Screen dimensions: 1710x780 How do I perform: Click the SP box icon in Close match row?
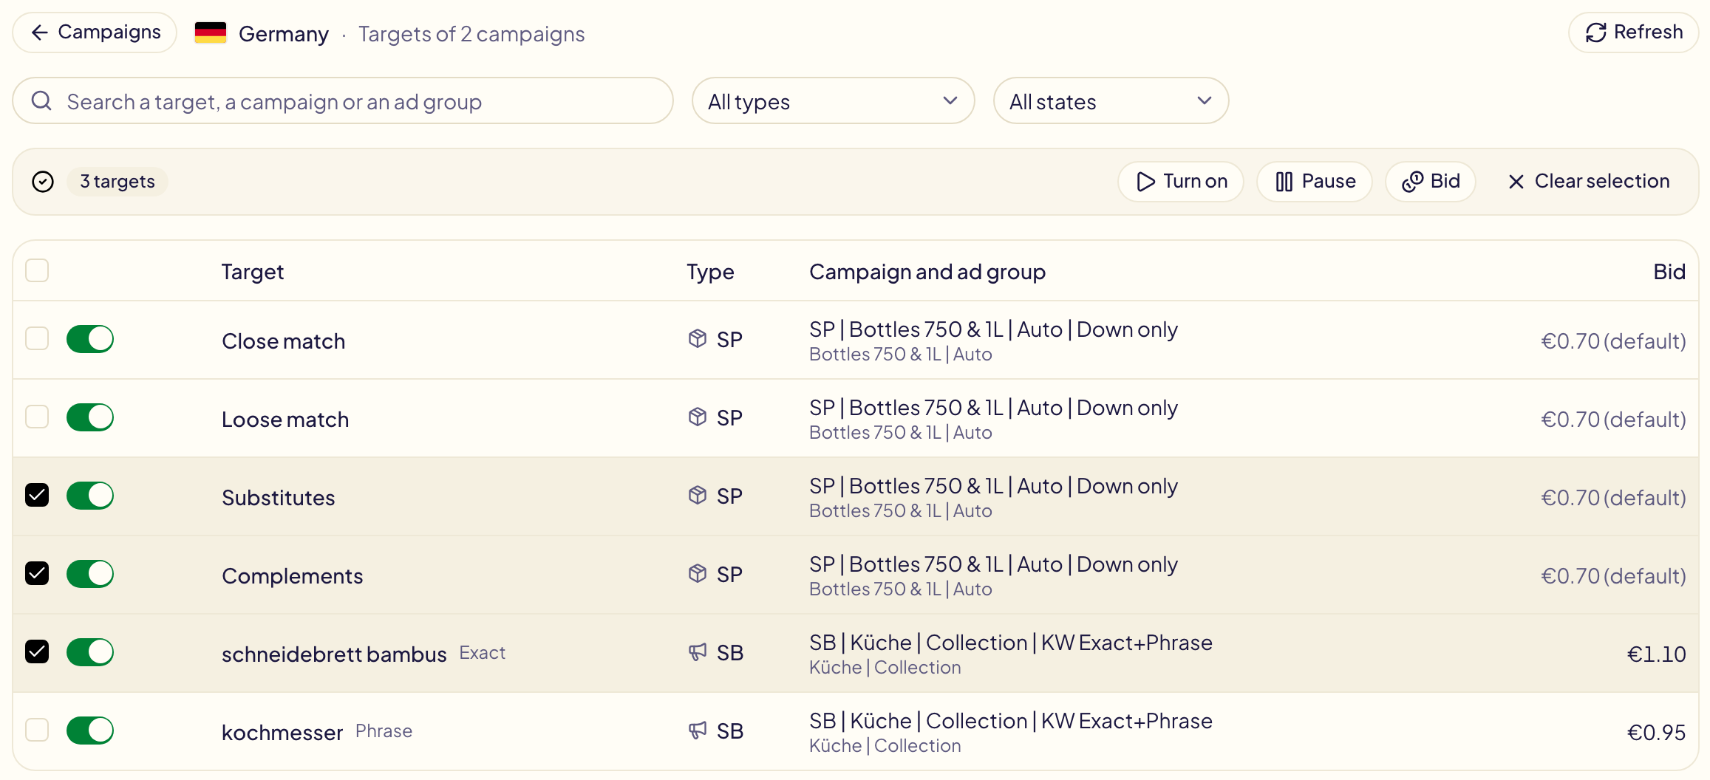click(698, 339)
